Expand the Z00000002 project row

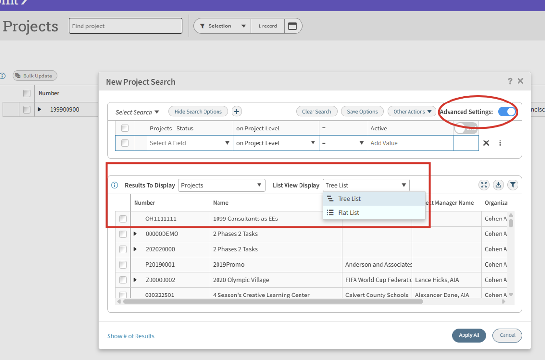coord(135,280)
